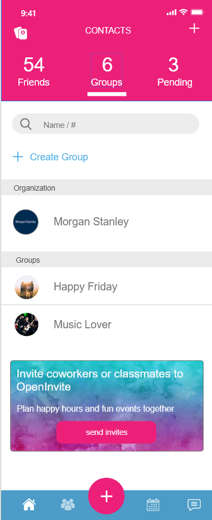The width and height of the screenshot is (212, 520).
Task: Click the Music Lover band photo thumbnail
Action: click(x=27, y=324)
